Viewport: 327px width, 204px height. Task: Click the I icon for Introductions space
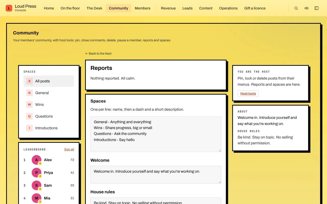tap(29, 128)
